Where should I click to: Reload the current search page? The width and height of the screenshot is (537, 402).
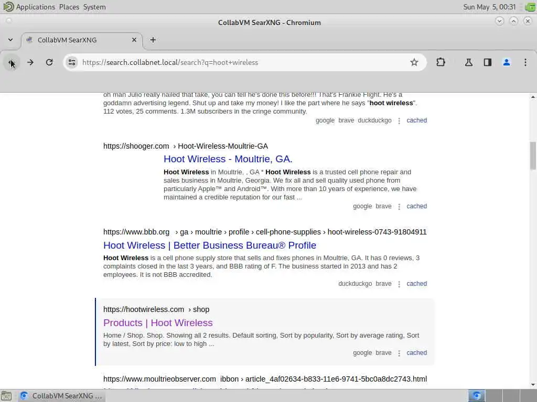(49, 63)
